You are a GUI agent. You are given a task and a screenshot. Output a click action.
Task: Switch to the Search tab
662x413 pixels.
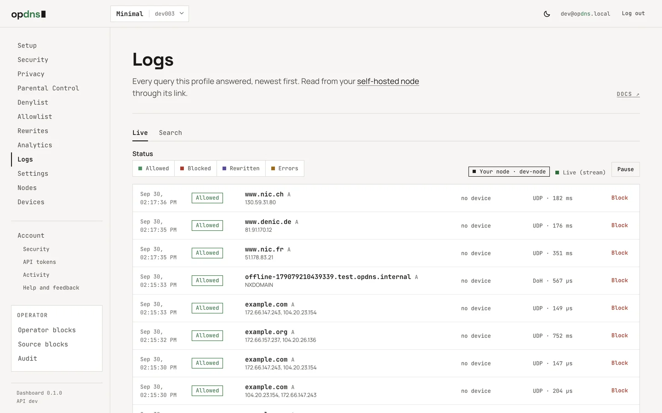tap(171, 133)
